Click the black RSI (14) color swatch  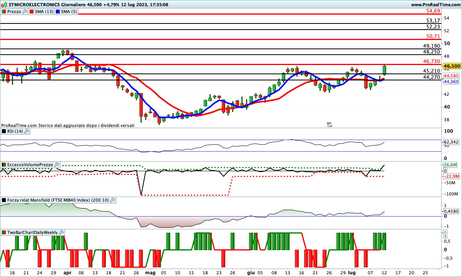(4, 131)
